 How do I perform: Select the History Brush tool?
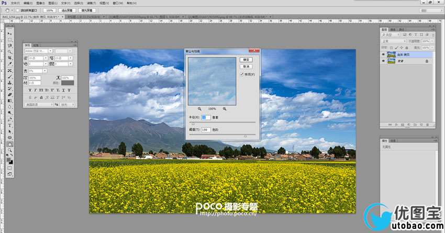[9, 89]
